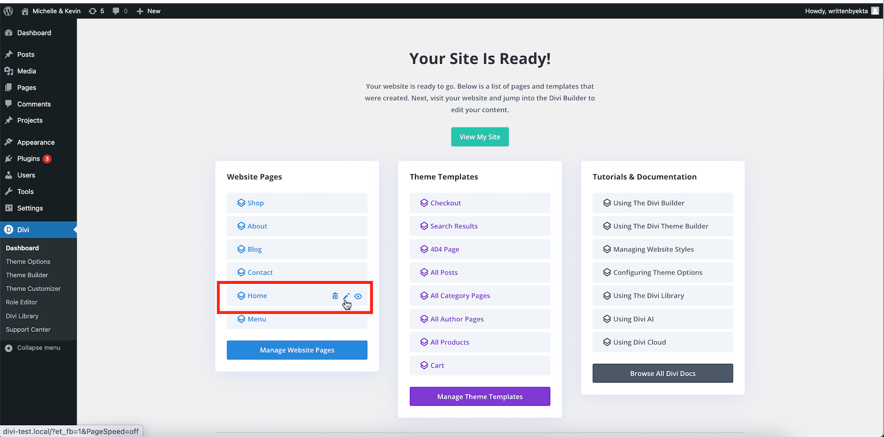Screen dimensions: 884x437
Task: Click the Michelle & Kevin site name
Action: (x=56, y=11)
